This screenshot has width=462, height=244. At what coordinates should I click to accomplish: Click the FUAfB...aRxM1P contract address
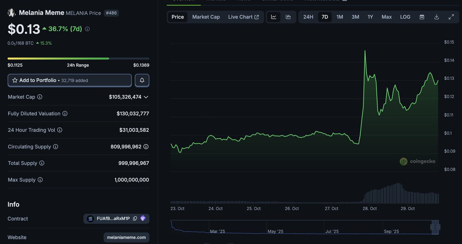pos(114,219)
